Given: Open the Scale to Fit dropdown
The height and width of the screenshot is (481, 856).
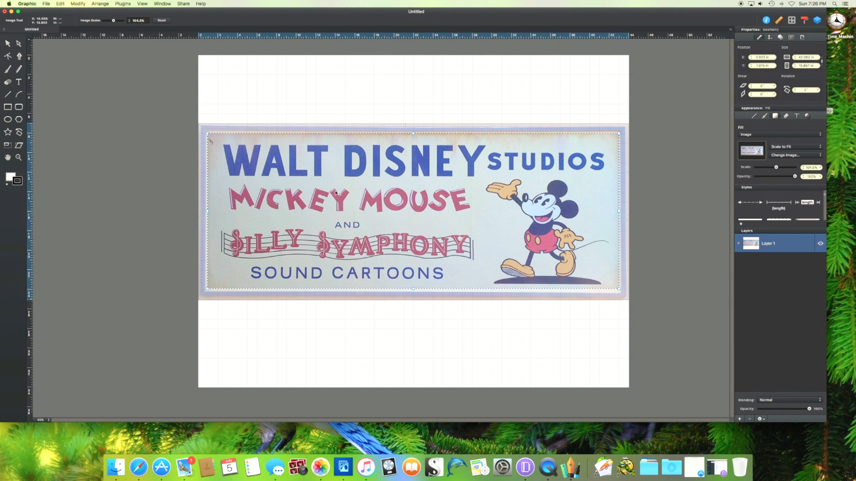Looking at the screenshot, I should click(795, 147).
